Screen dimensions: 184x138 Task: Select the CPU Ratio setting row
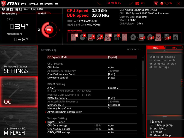92,67
